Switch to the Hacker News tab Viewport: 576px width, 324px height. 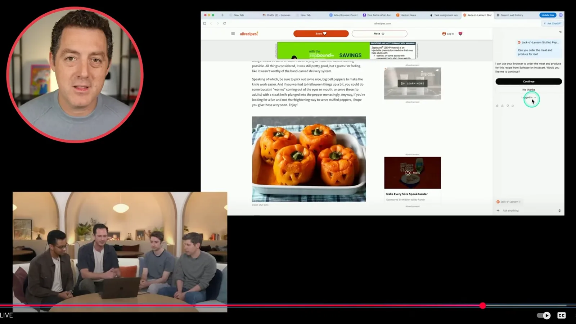[x=406, y=15]
